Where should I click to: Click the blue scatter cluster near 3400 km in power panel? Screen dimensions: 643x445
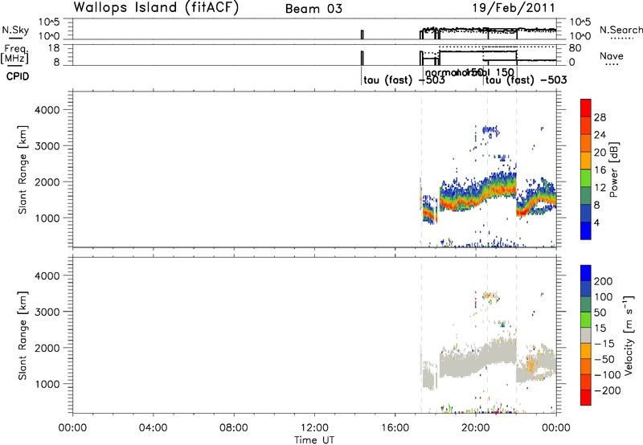tap(491, 131)
